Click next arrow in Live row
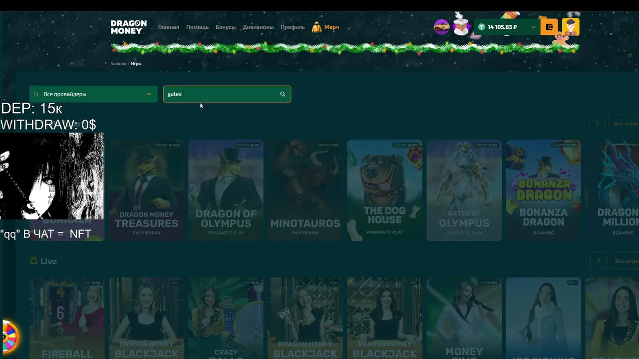The height and width of the screenshot is (359, 639). pyautogui.click(x=598, y=261)
